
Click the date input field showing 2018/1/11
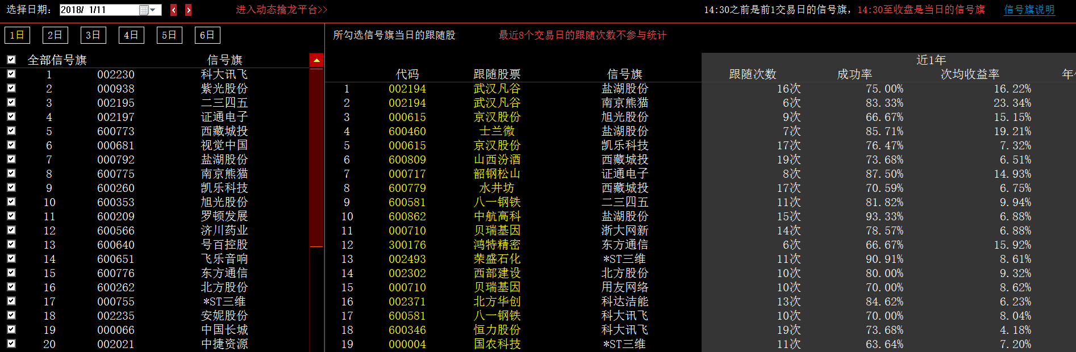[x=98, y=10]
